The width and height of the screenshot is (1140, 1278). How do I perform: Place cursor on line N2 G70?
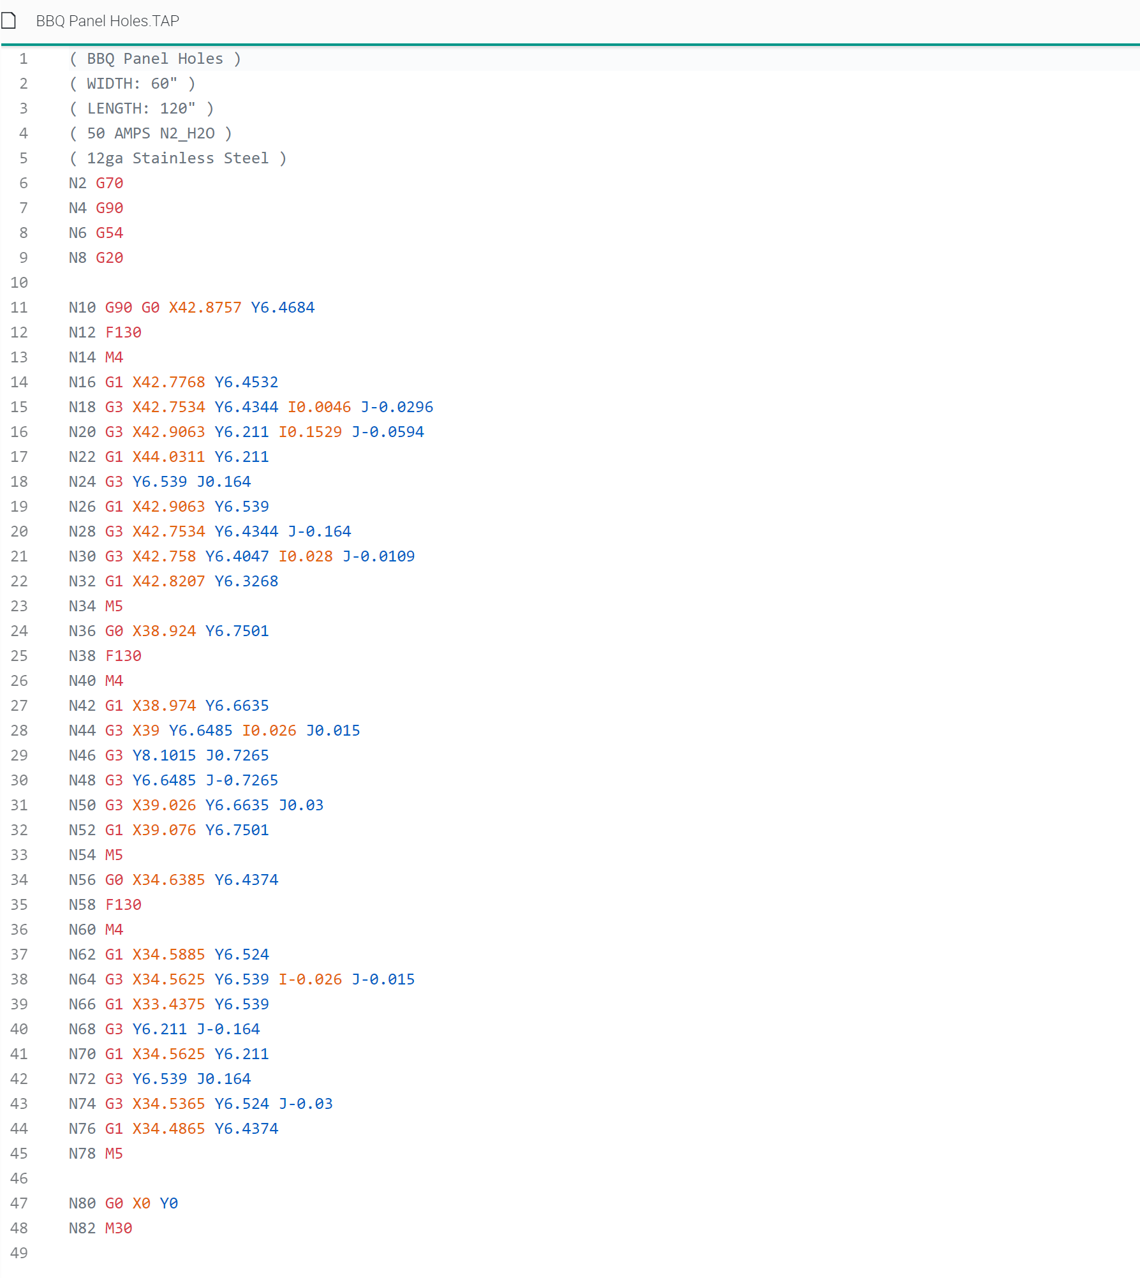click(x=96, y=183)
